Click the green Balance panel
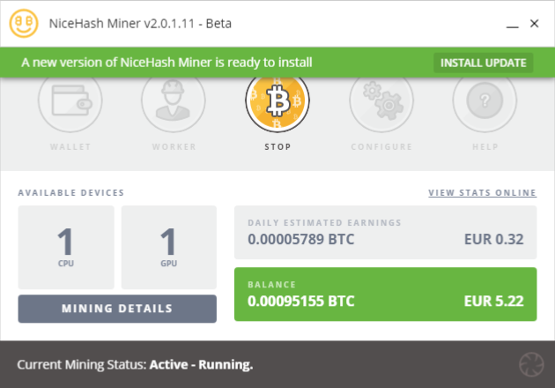555x388 pixels. click(x=385, y=295)
